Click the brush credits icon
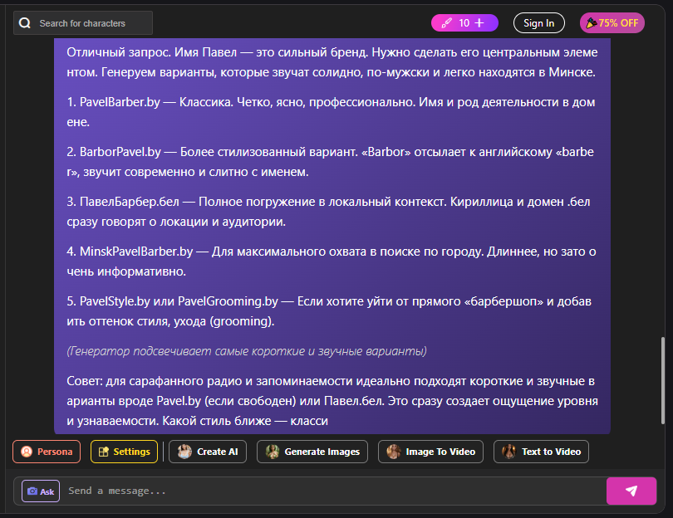The image size is (673, 518). (447, 23)
